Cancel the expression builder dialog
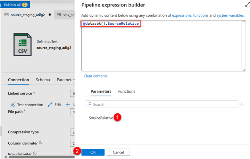The image size is (250, 159). (x=118, y=152)
